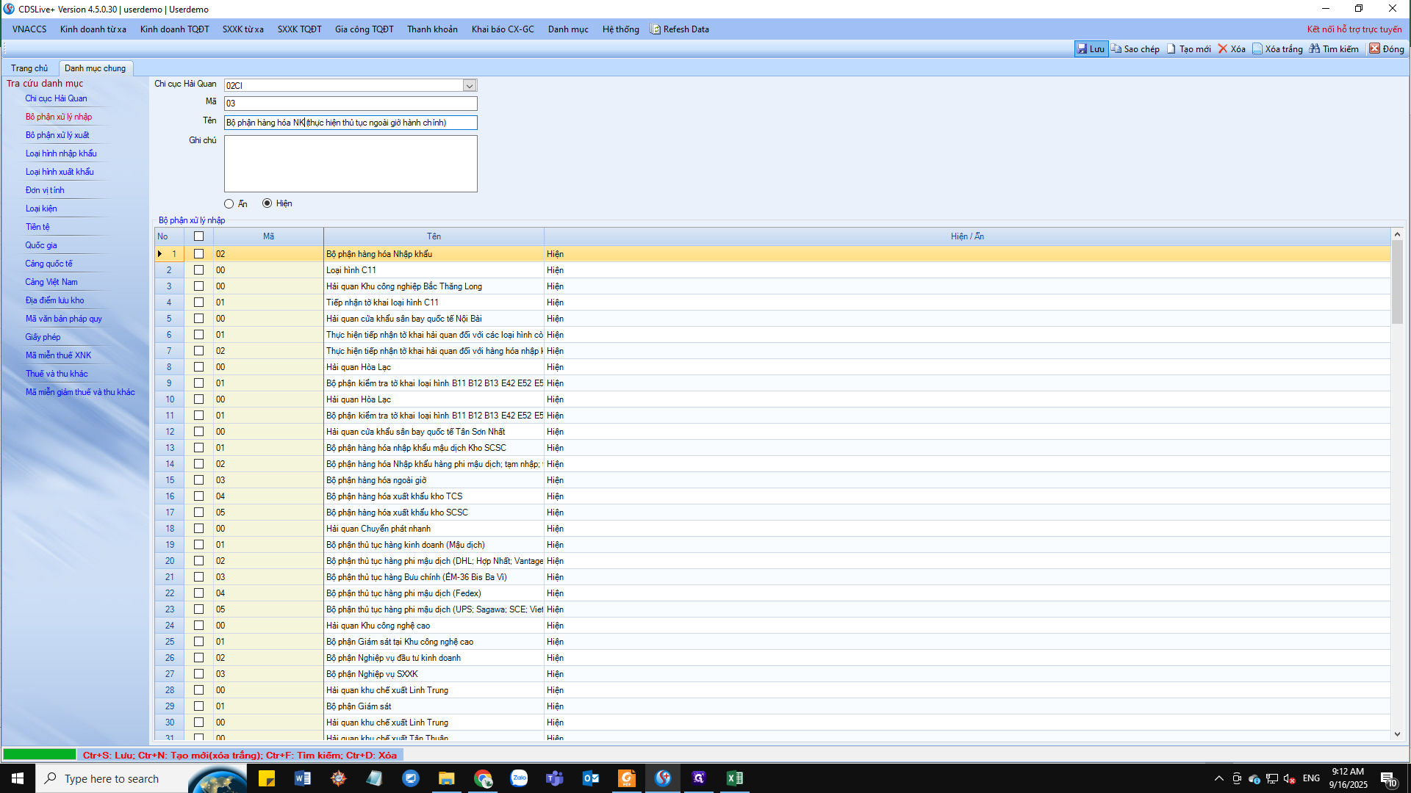Toggle the select-all header checkbox
Viewport: 1411px width, 793px height.
pyautogui.click(x=198, y=236)
